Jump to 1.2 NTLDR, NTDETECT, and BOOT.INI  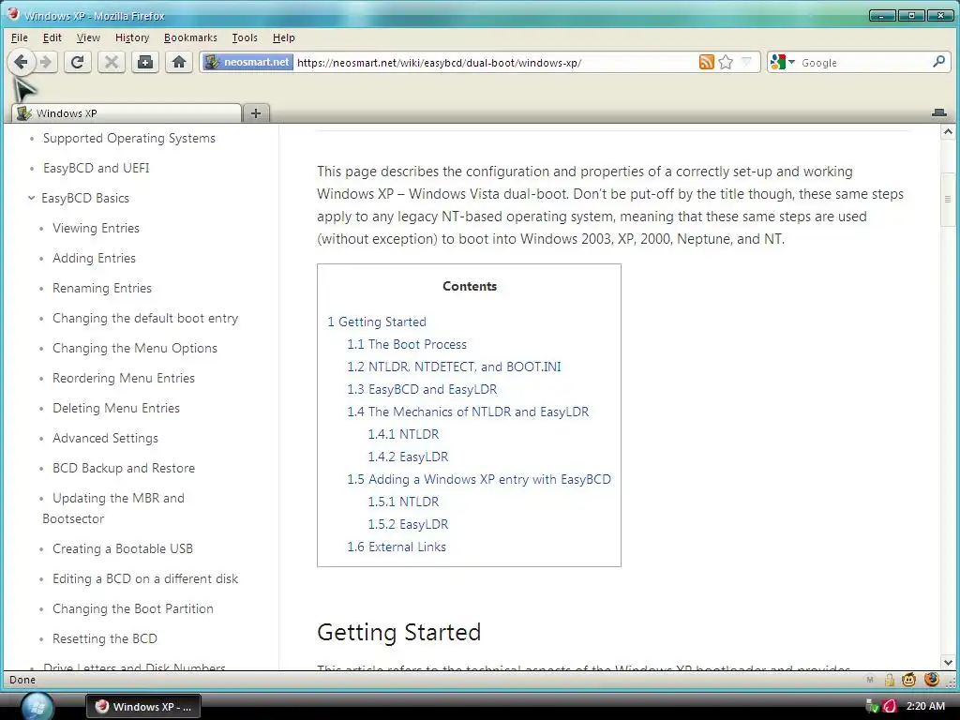click(454, 367)
